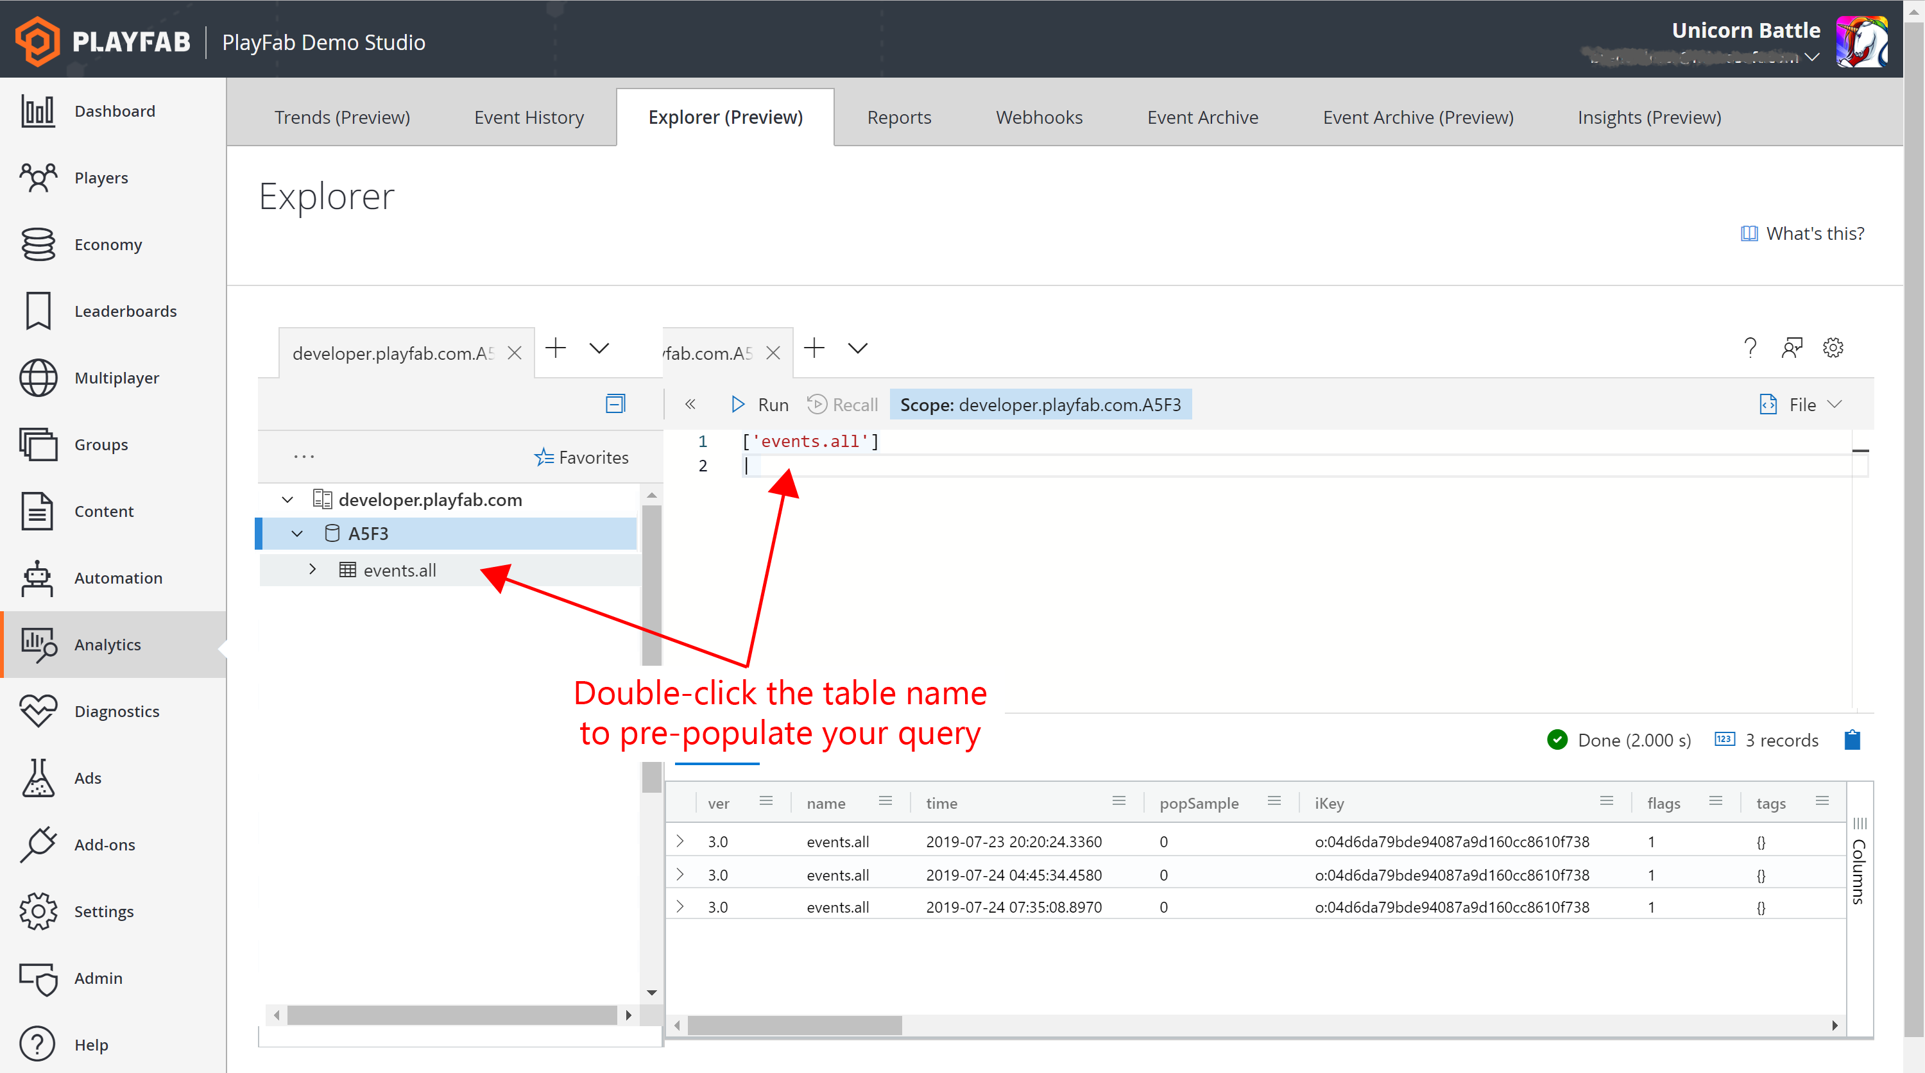
Task: Click the help question mark icon
Action: [1750, 349]
